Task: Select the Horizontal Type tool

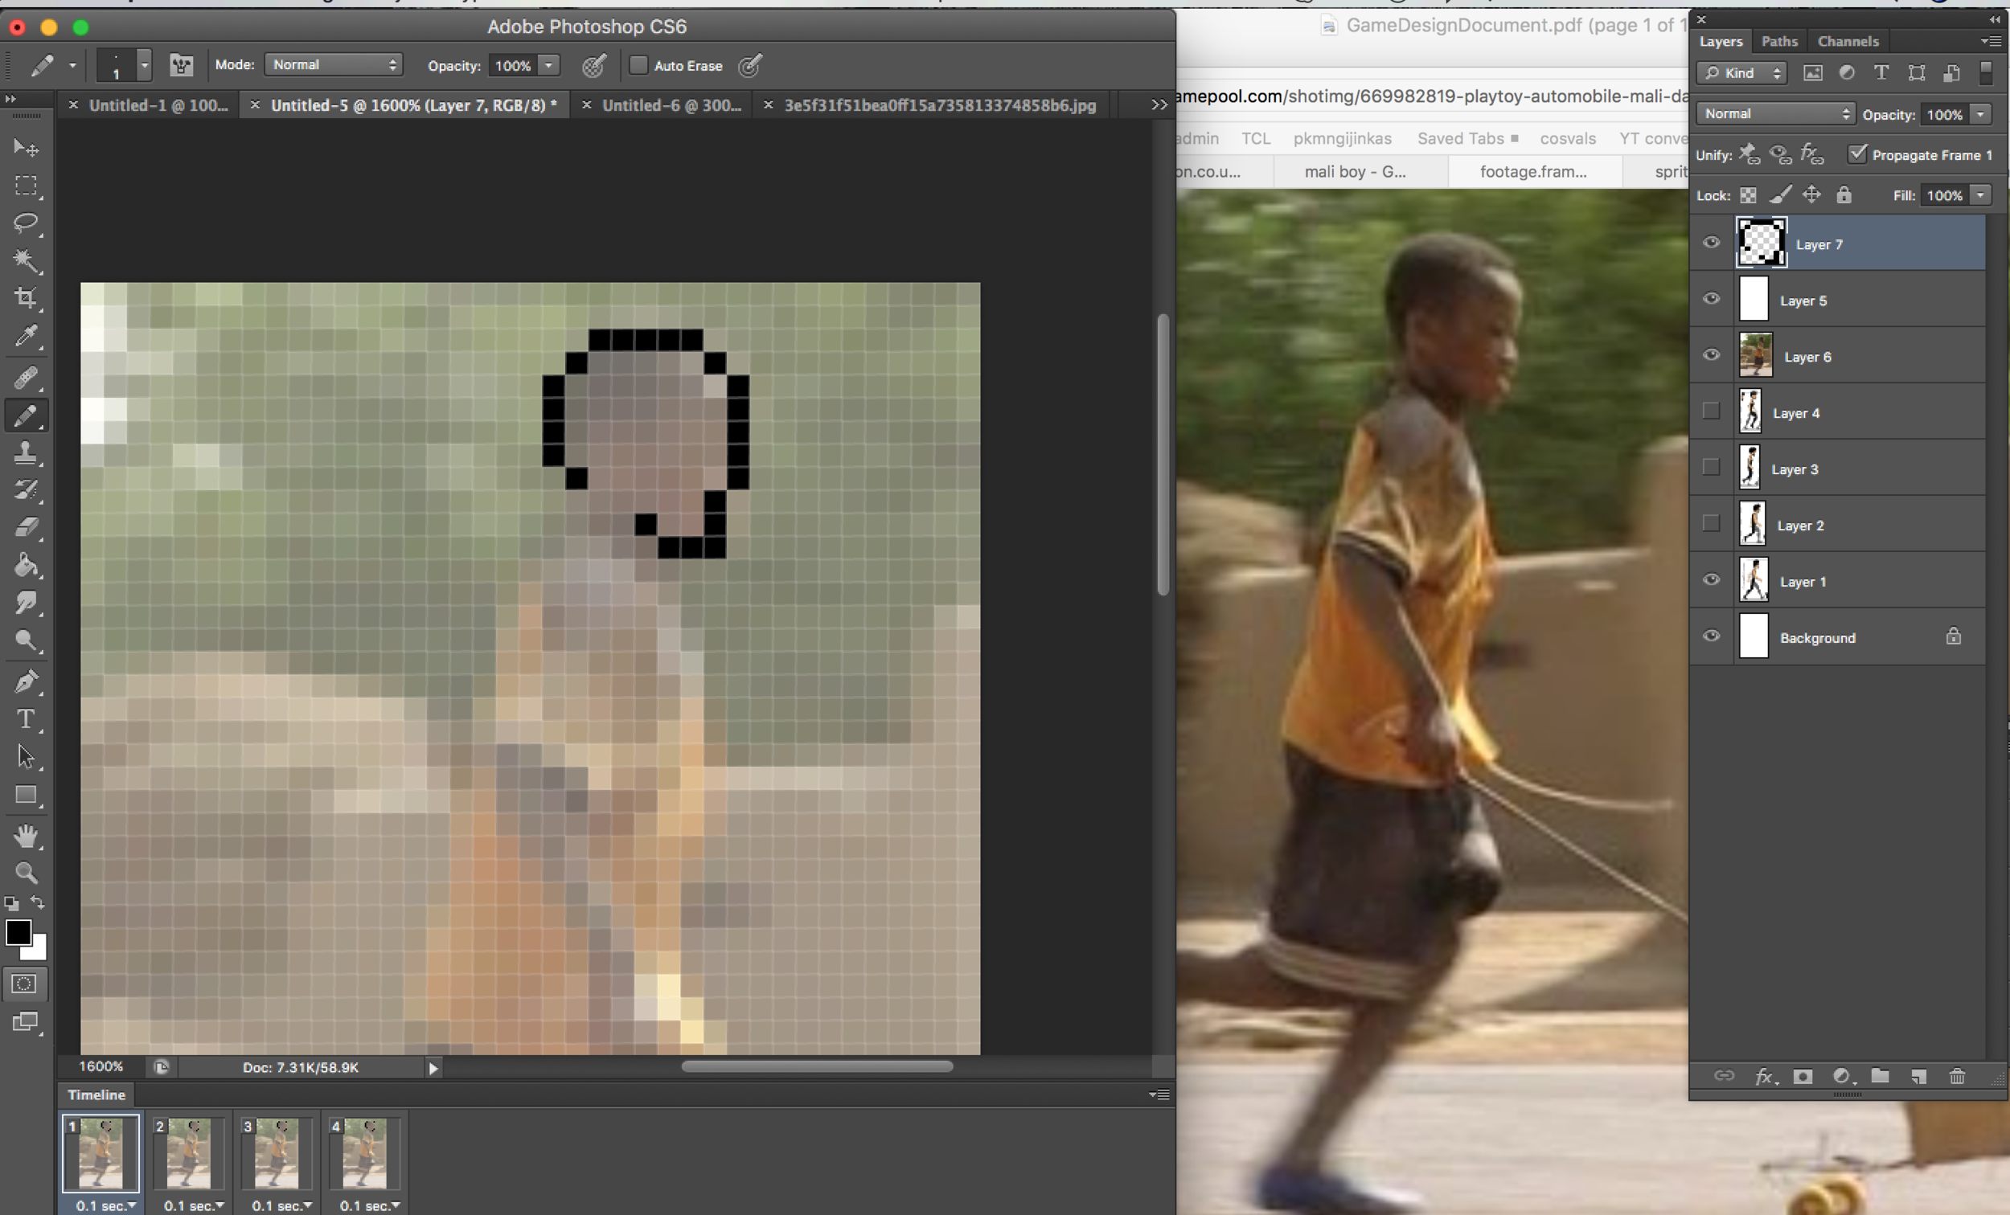Action: click(25, 719)
